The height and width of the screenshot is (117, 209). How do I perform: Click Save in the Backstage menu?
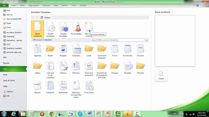[x=7, y=10]
